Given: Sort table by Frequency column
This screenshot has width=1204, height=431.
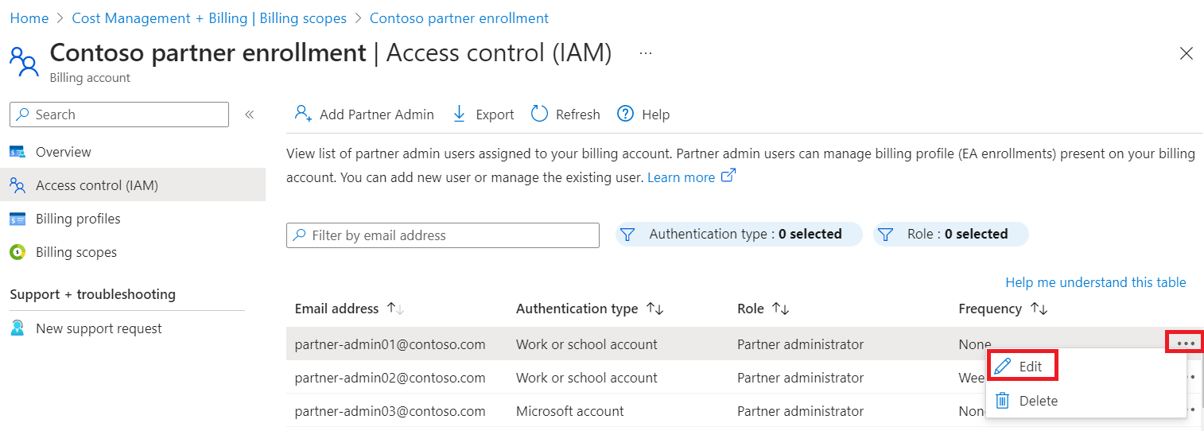Looking at the screenshot, I should click(x=1039, y=309).
